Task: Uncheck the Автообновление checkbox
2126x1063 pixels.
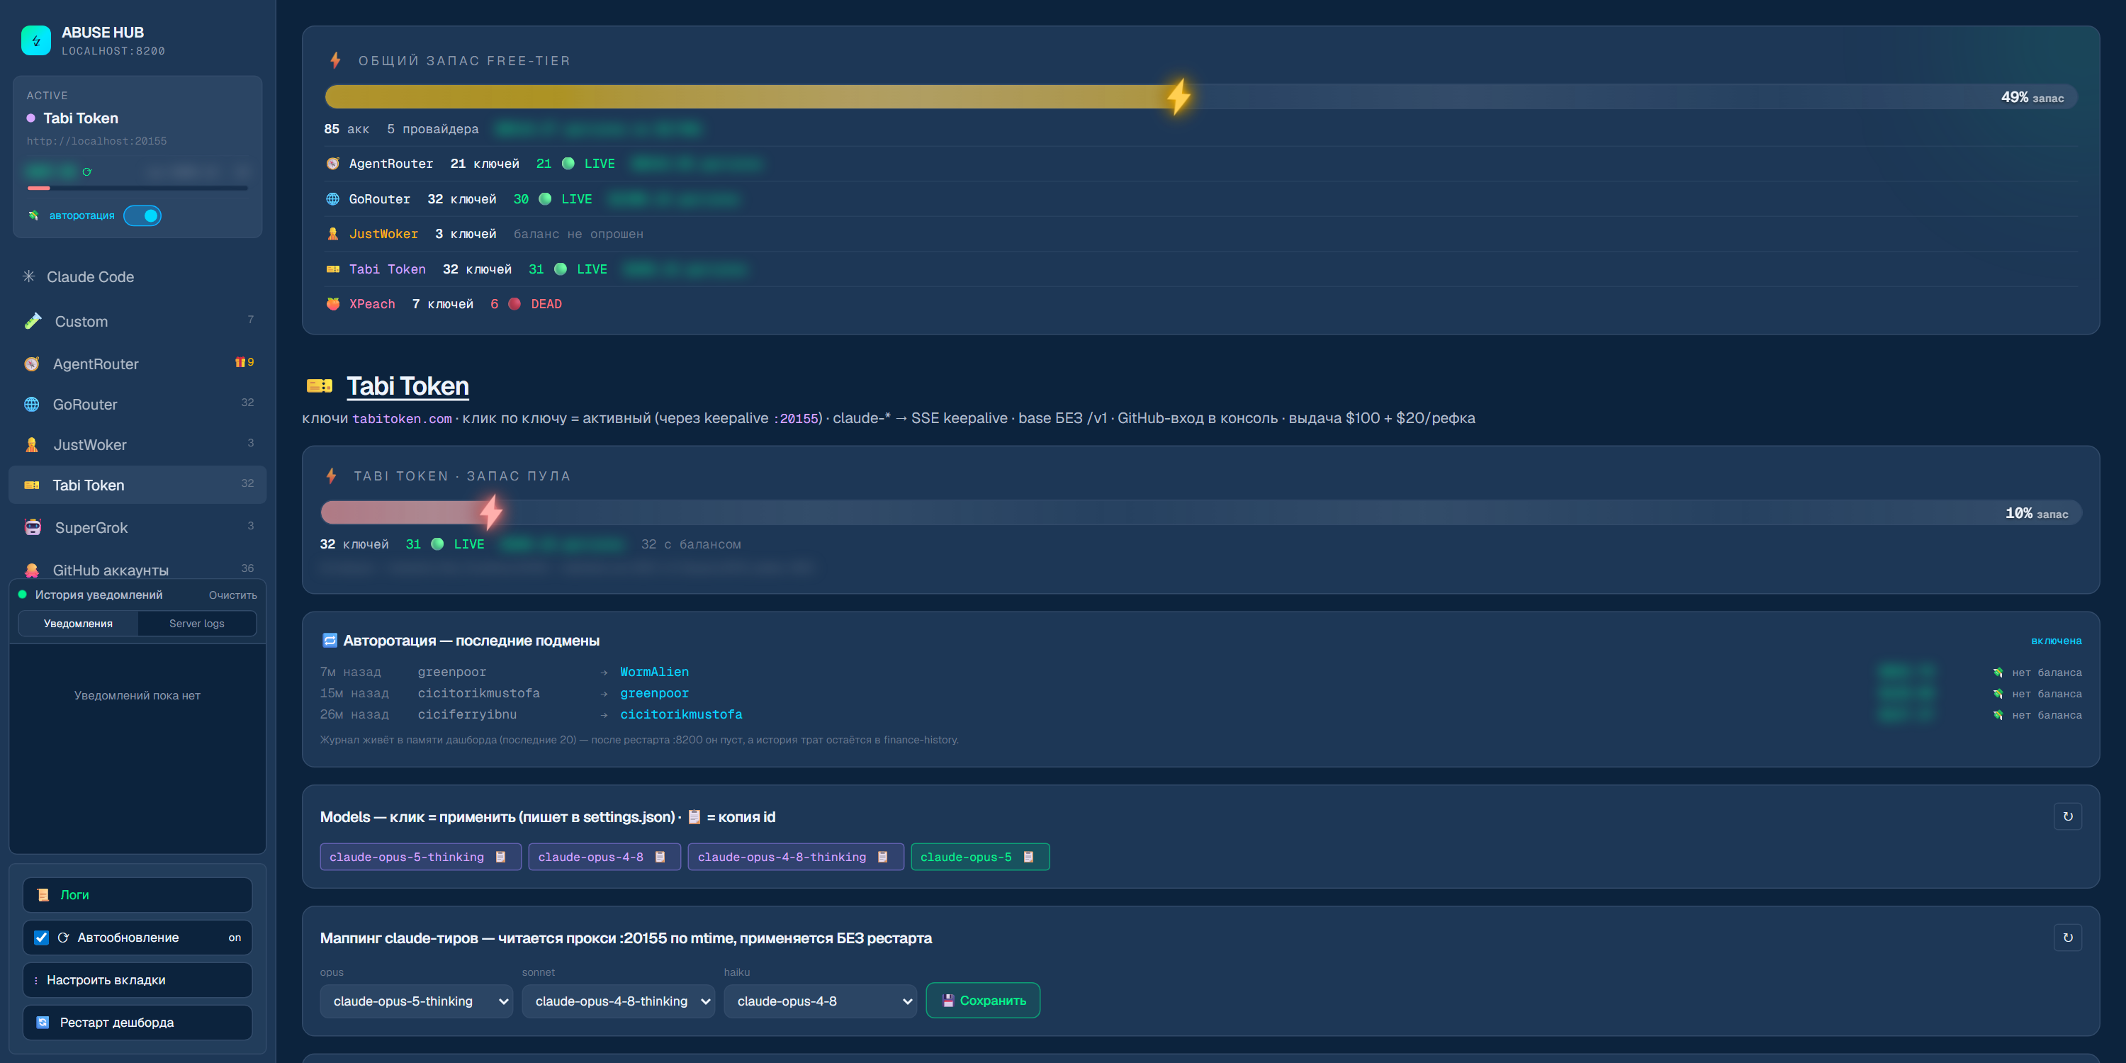Action: coord(41,938)
